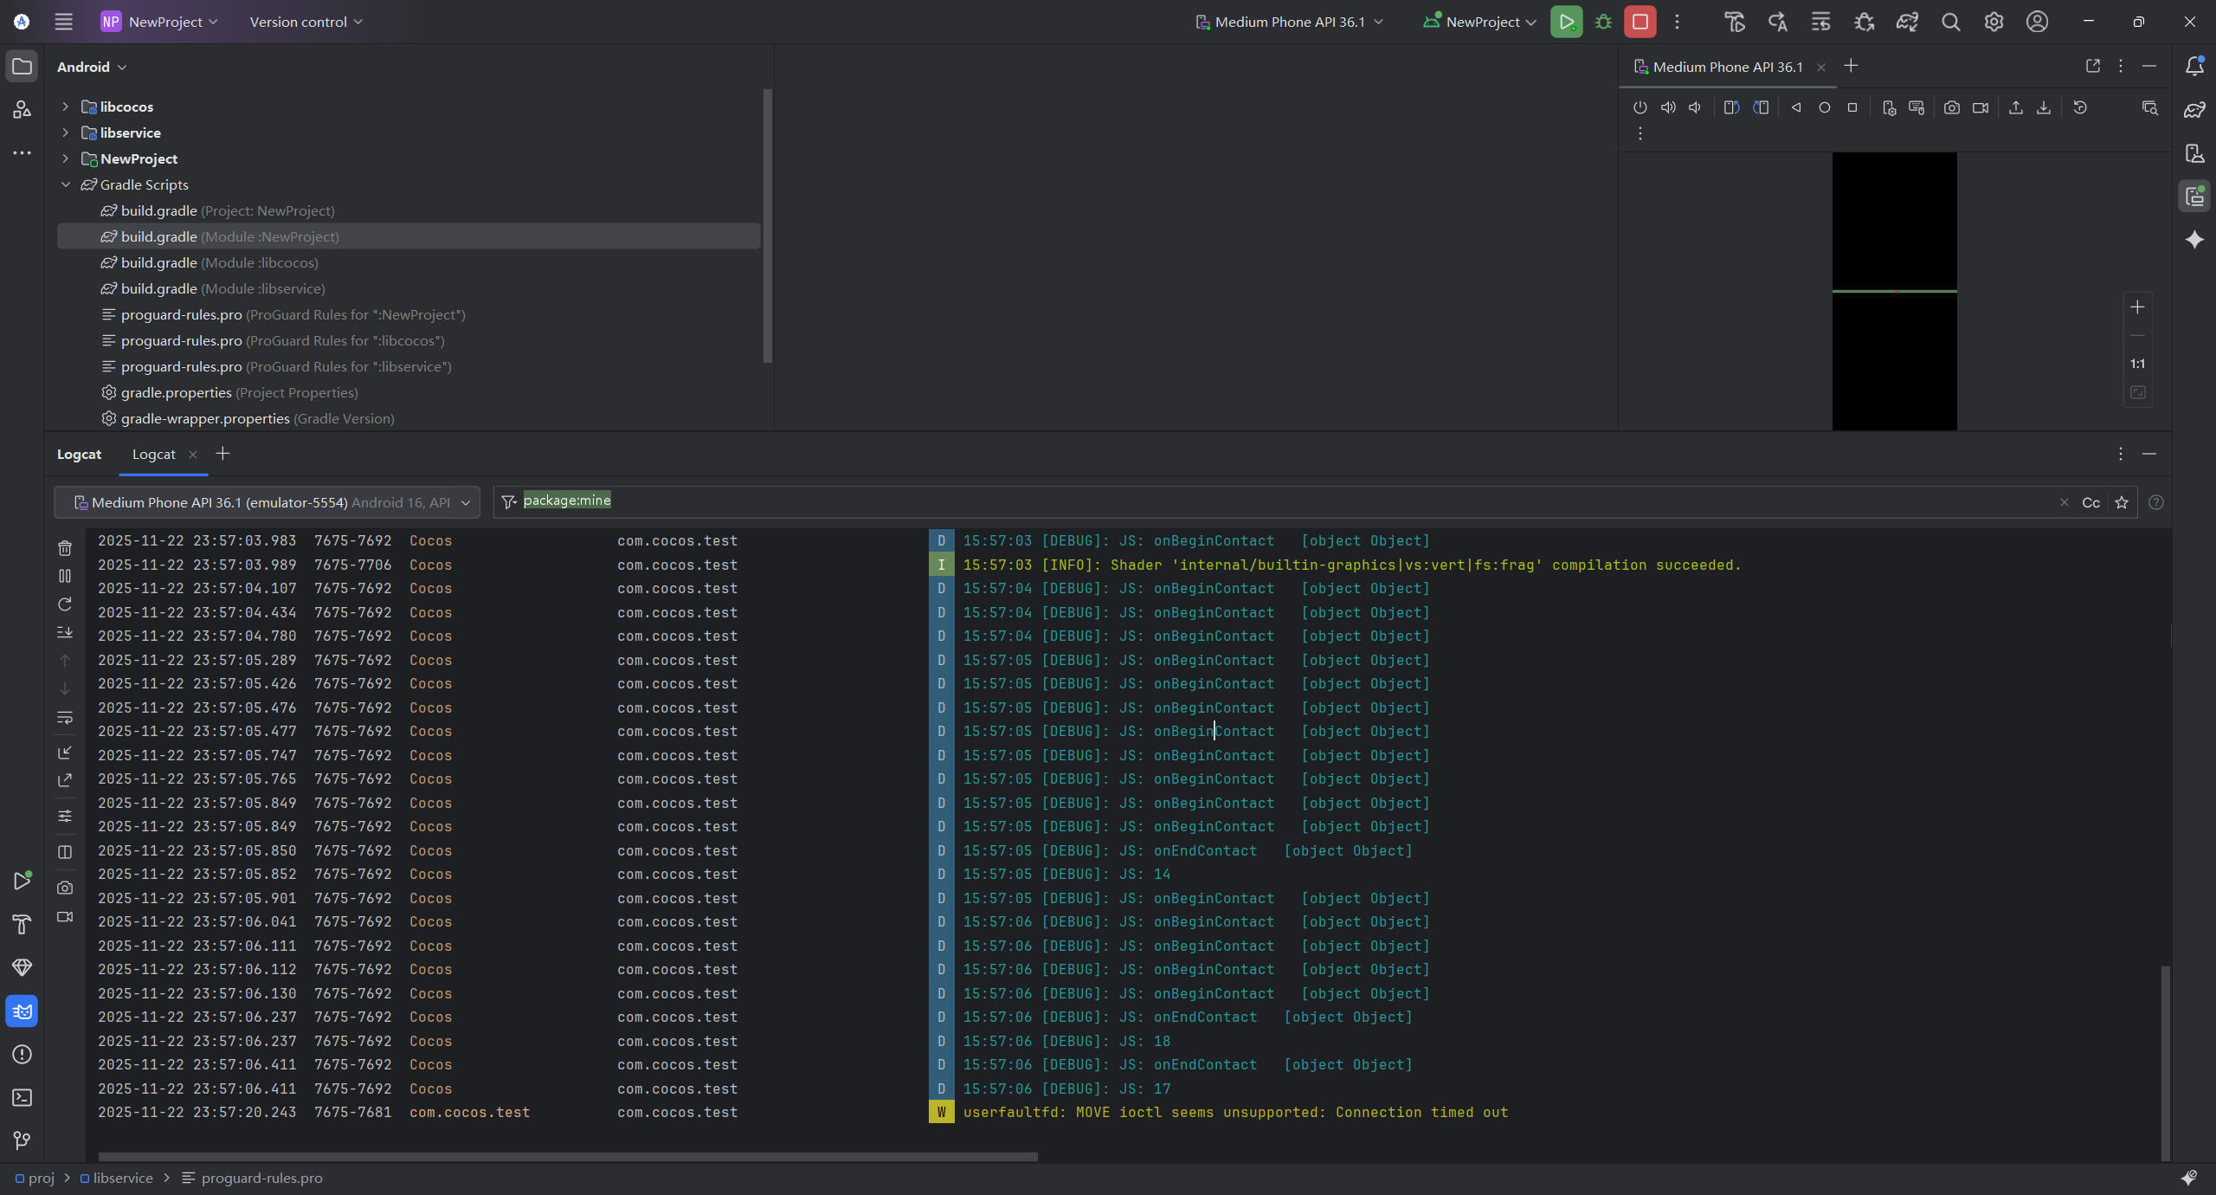This screenshot has width=2216, height=1195.
Task: Pause logcat output
Action: (65, 576)
